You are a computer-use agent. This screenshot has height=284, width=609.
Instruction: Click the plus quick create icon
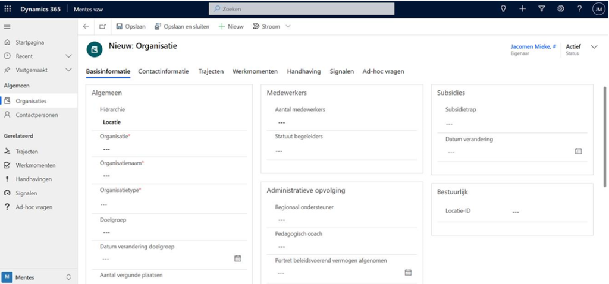pos(522,9)
